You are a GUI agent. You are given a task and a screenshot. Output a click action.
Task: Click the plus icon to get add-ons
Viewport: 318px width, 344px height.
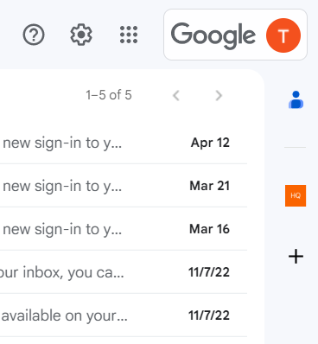[x=296, y=257]
